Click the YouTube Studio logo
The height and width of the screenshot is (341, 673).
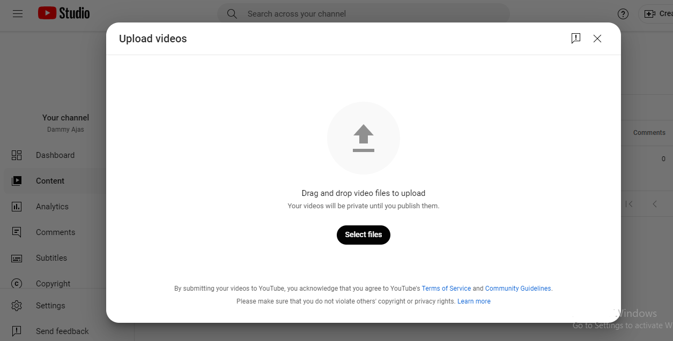click(x=64, y=13)
